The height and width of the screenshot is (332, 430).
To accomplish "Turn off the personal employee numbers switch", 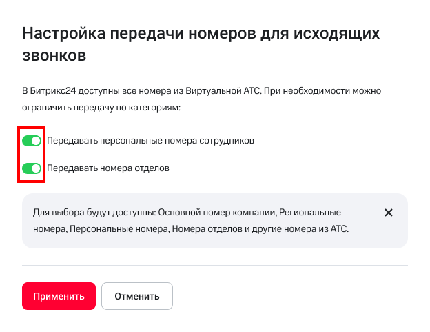I will (x=32, y=141).
